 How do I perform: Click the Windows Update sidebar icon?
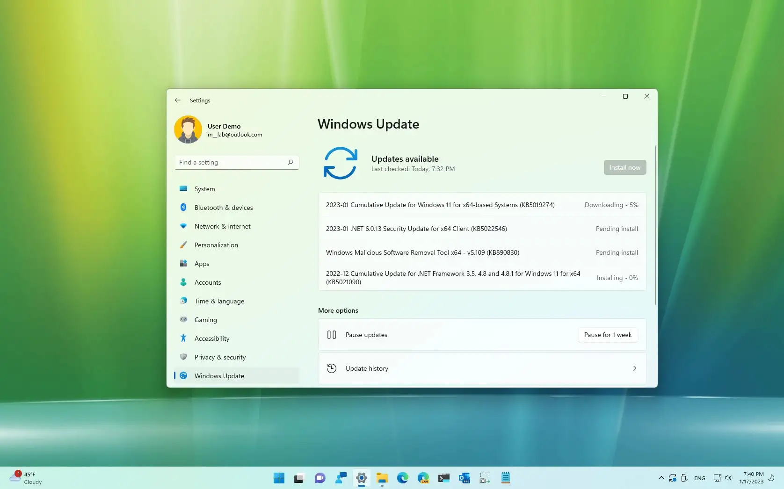183,375
